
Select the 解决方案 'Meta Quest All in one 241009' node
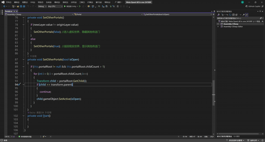[x=241, y=21]
